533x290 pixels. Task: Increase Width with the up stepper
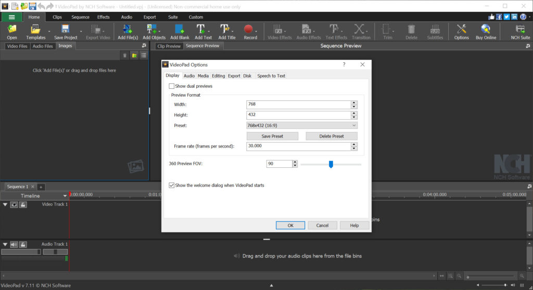click(x=354, y=102)
